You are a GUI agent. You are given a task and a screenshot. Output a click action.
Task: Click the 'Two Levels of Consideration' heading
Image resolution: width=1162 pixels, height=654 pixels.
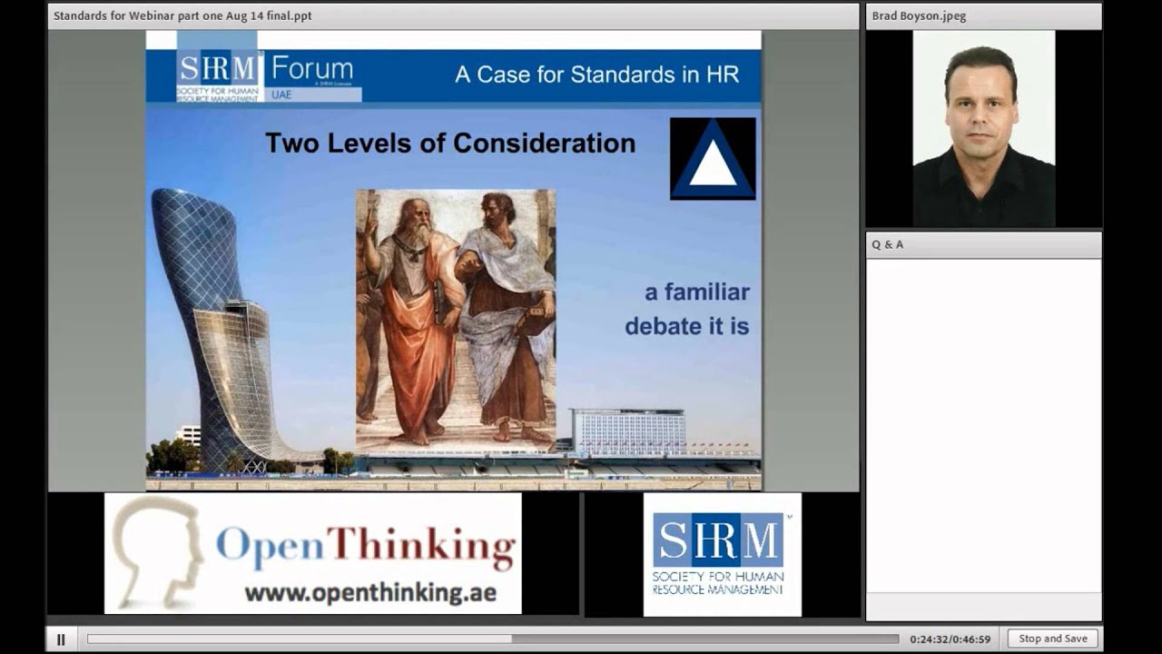point(450,144)
